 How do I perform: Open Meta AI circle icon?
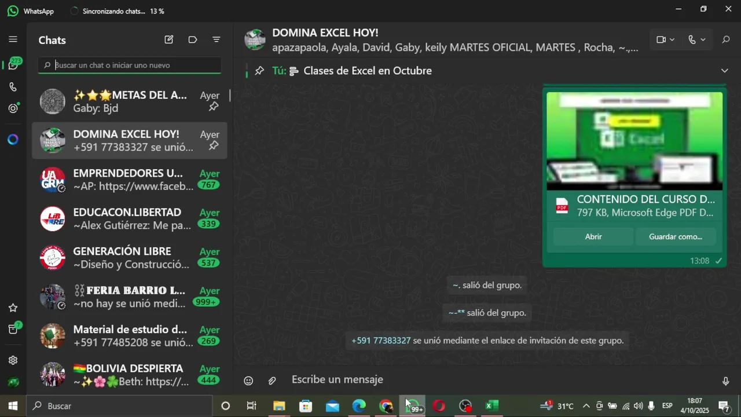[x=13, y=140]
